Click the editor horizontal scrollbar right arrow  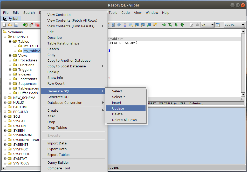242,99
